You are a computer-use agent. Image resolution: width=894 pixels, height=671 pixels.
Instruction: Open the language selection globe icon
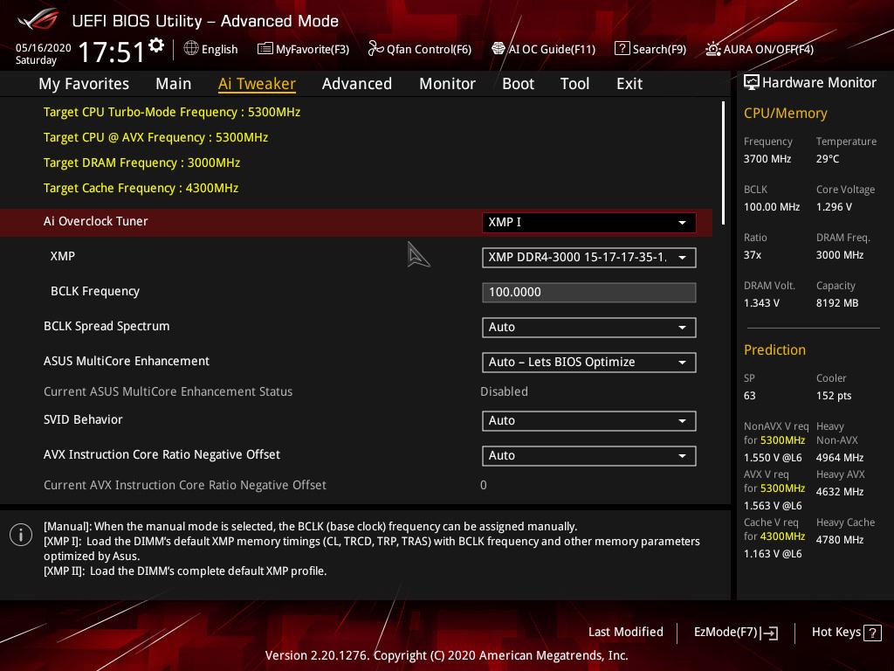click(x=191, y=49)
